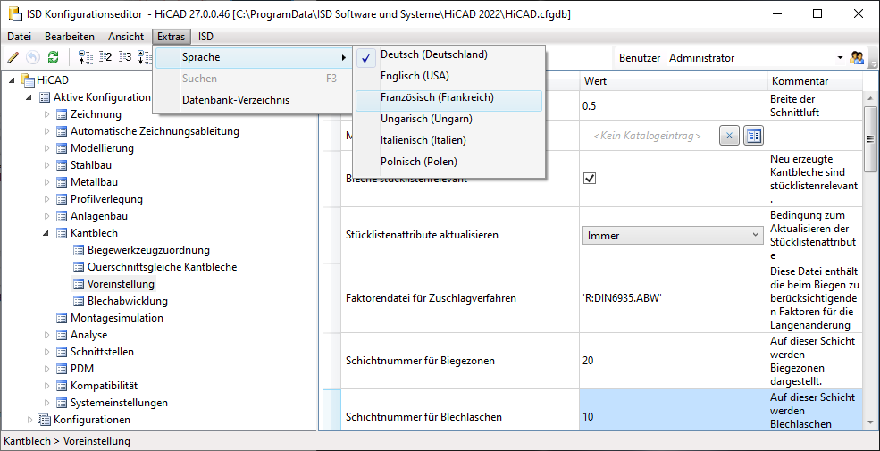880x451 pixels.
Task: Select the Voreinstellung tree item
Action: tap(121, 284)
